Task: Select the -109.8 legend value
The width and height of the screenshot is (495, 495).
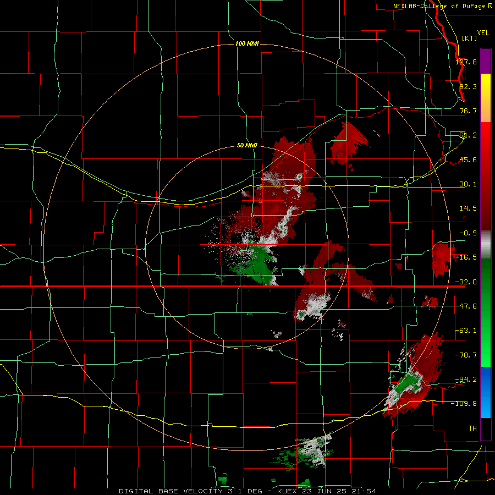Action: tap(464, 404)
